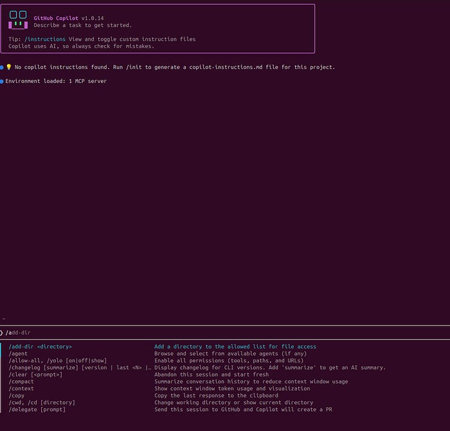Select the /compact command
Screen dimensions: 450x431
click(x=21, y=381)
